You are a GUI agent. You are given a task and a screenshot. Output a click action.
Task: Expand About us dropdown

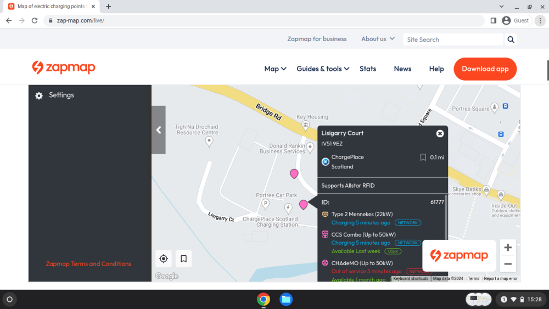[378, 39]
